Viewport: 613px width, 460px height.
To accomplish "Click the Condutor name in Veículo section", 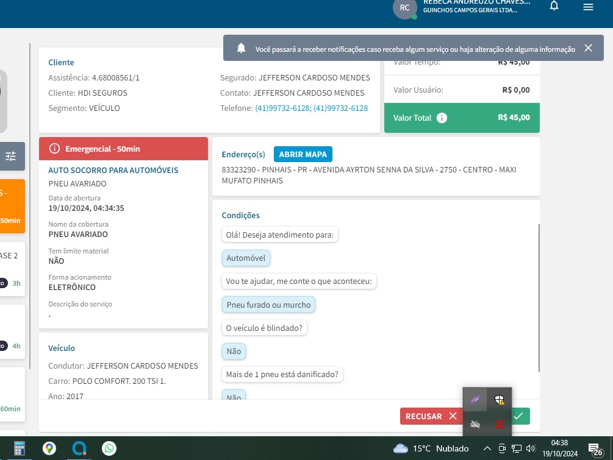I will 142,366.
